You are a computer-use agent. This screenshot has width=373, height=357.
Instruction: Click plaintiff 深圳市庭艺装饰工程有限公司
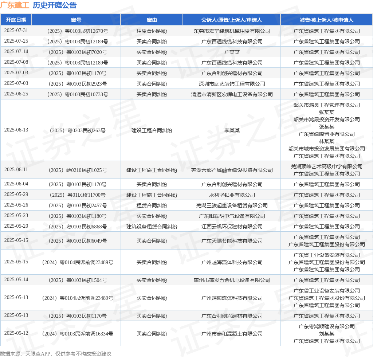point(232,84)
